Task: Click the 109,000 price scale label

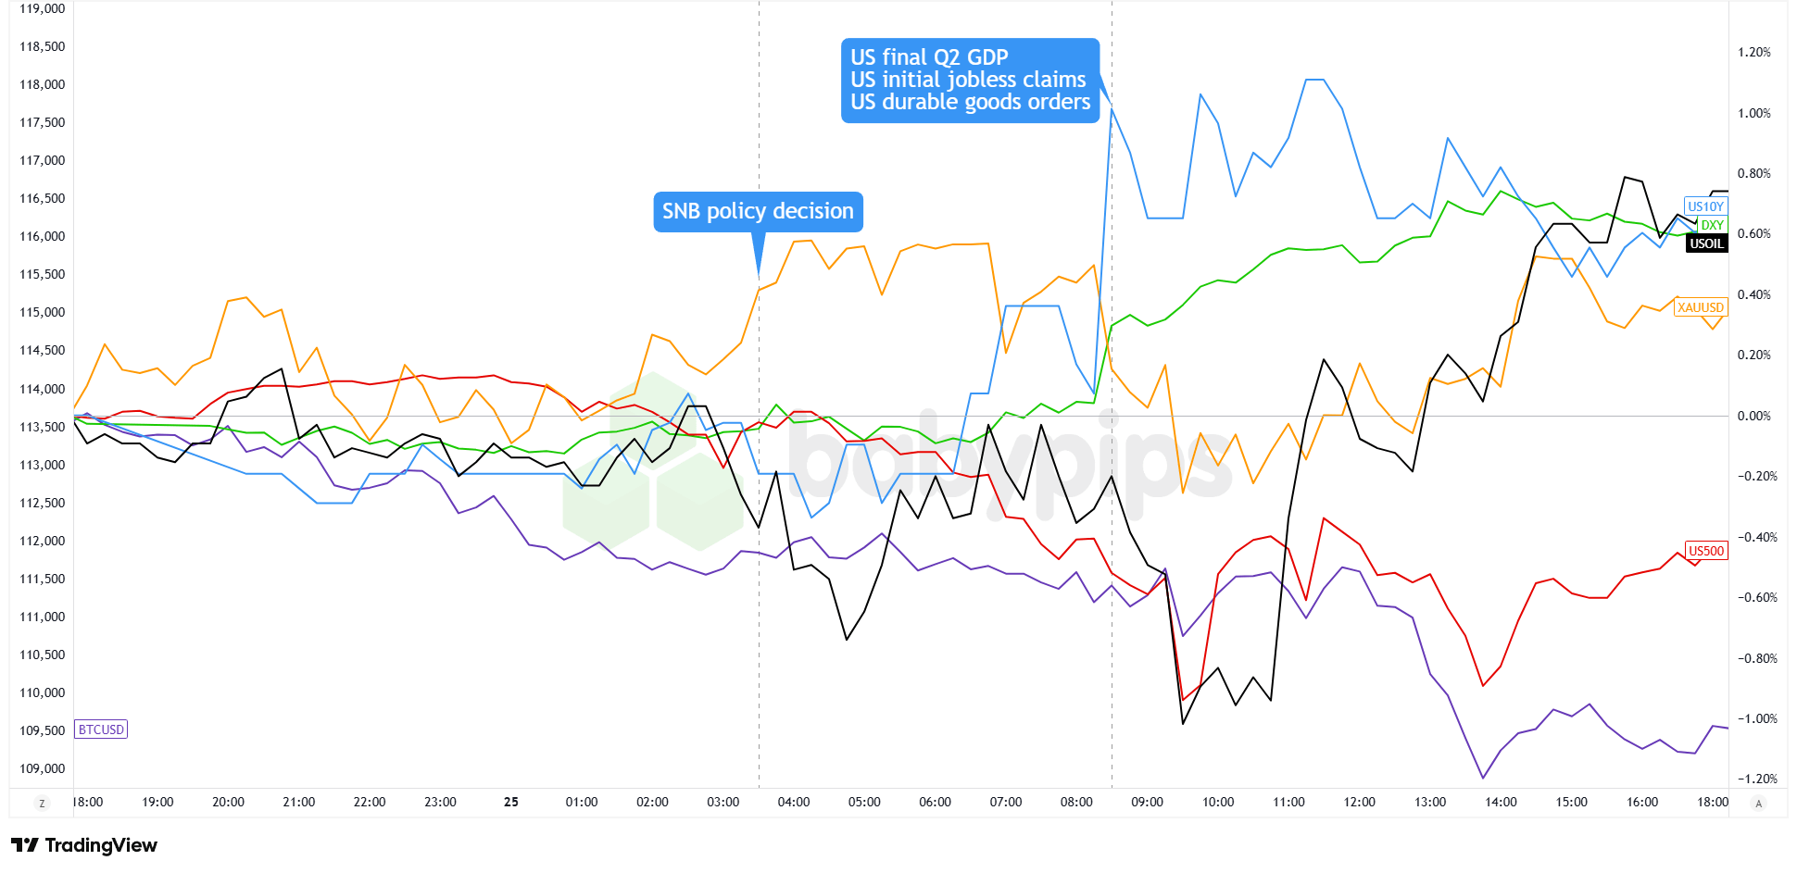Action: [x=43, y=768]
